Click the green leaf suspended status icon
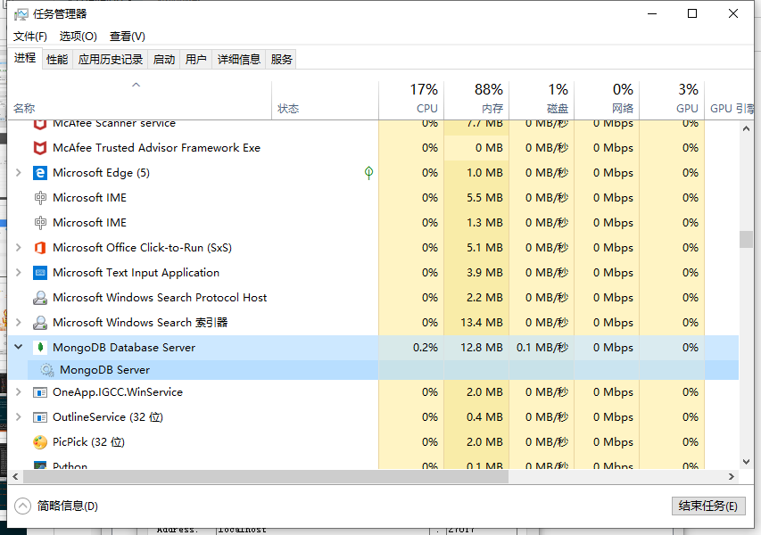 (368, 173)
